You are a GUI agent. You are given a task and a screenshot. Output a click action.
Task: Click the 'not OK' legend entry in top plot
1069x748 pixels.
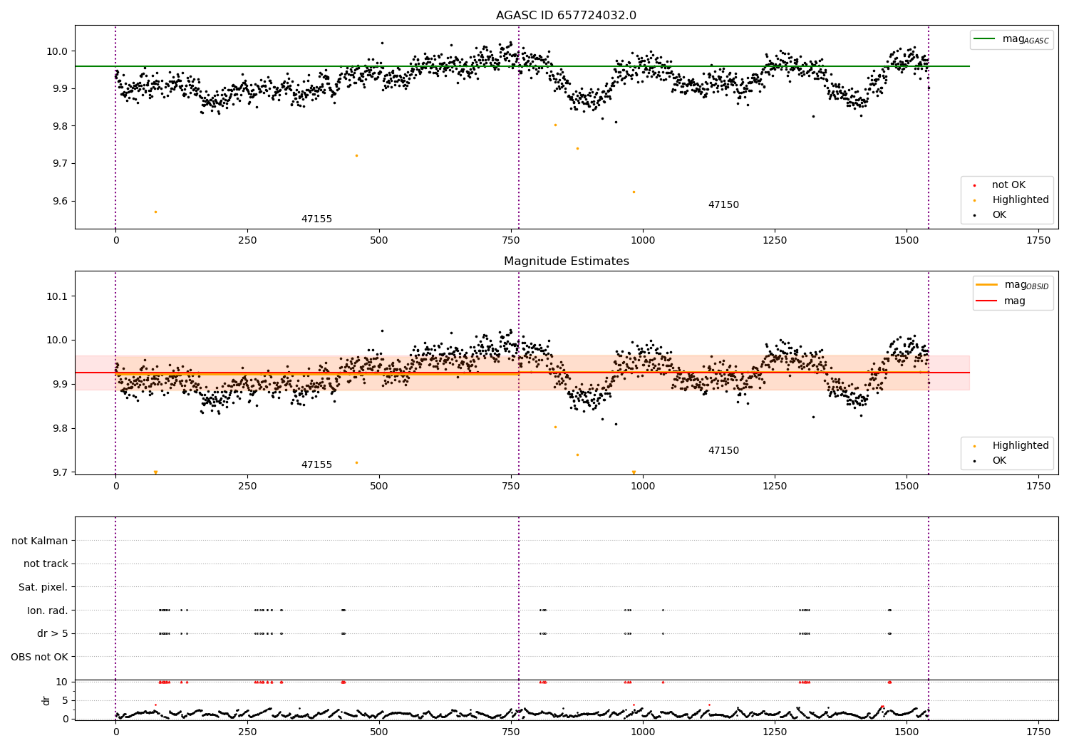[x=1008, y=185]
